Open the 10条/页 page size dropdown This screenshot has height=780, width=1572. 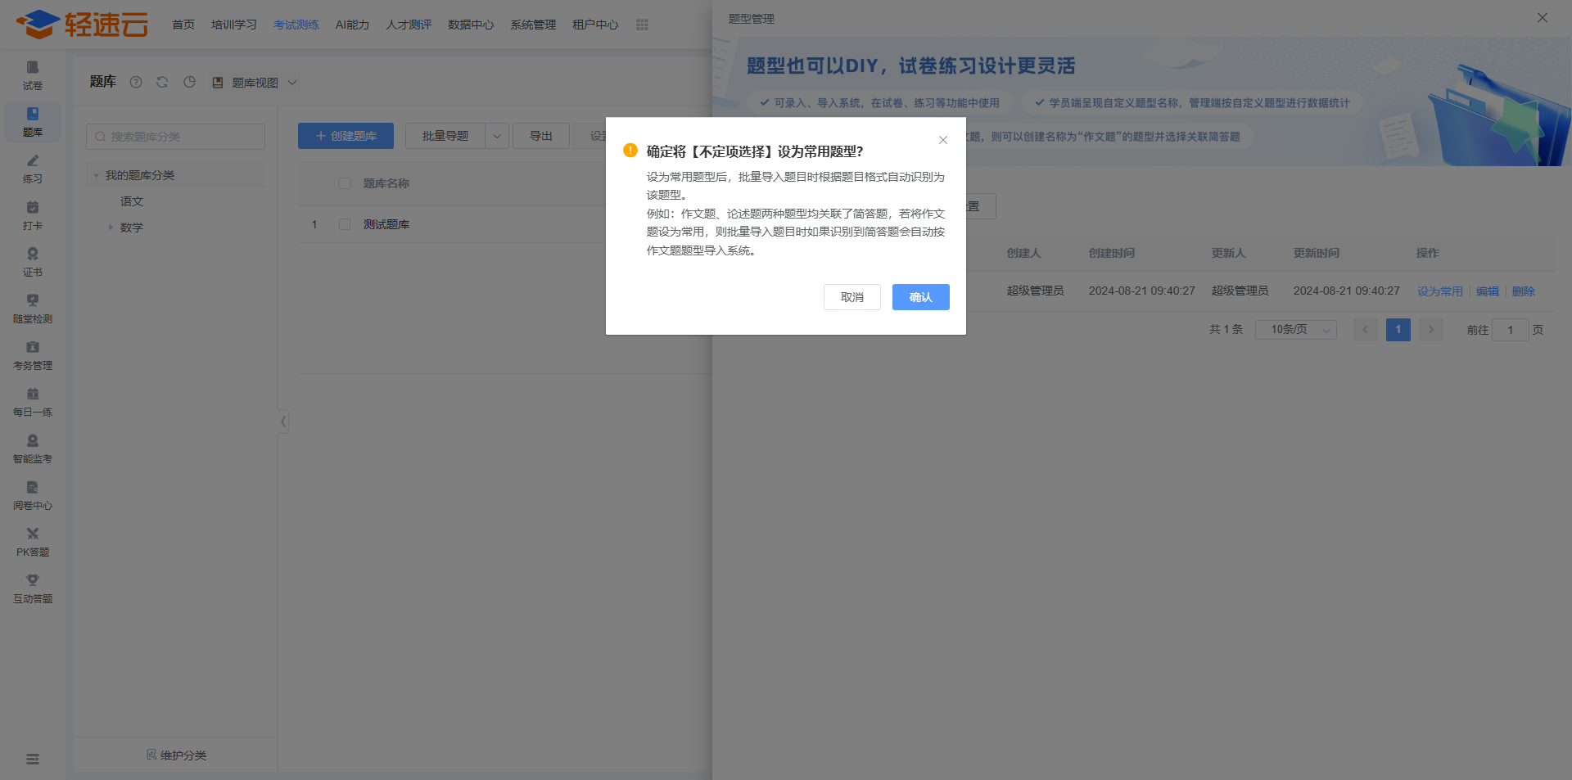tap(1295, 330)
